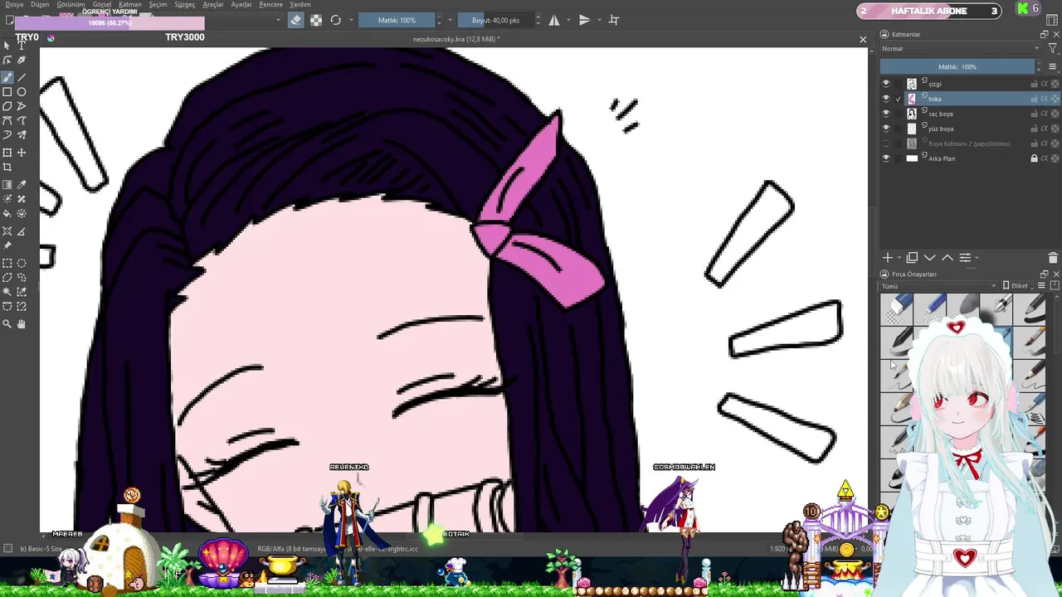Unlock the Arka Plan layer
Image resolution: width=1062 pixels, height=597 pixels.
point(1034,158)
